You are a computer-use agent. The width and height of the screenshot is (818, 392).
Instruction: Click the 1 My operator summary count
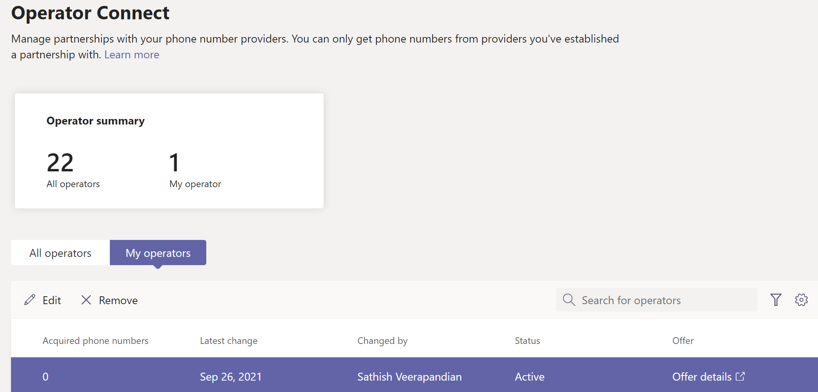coord(174,163)
